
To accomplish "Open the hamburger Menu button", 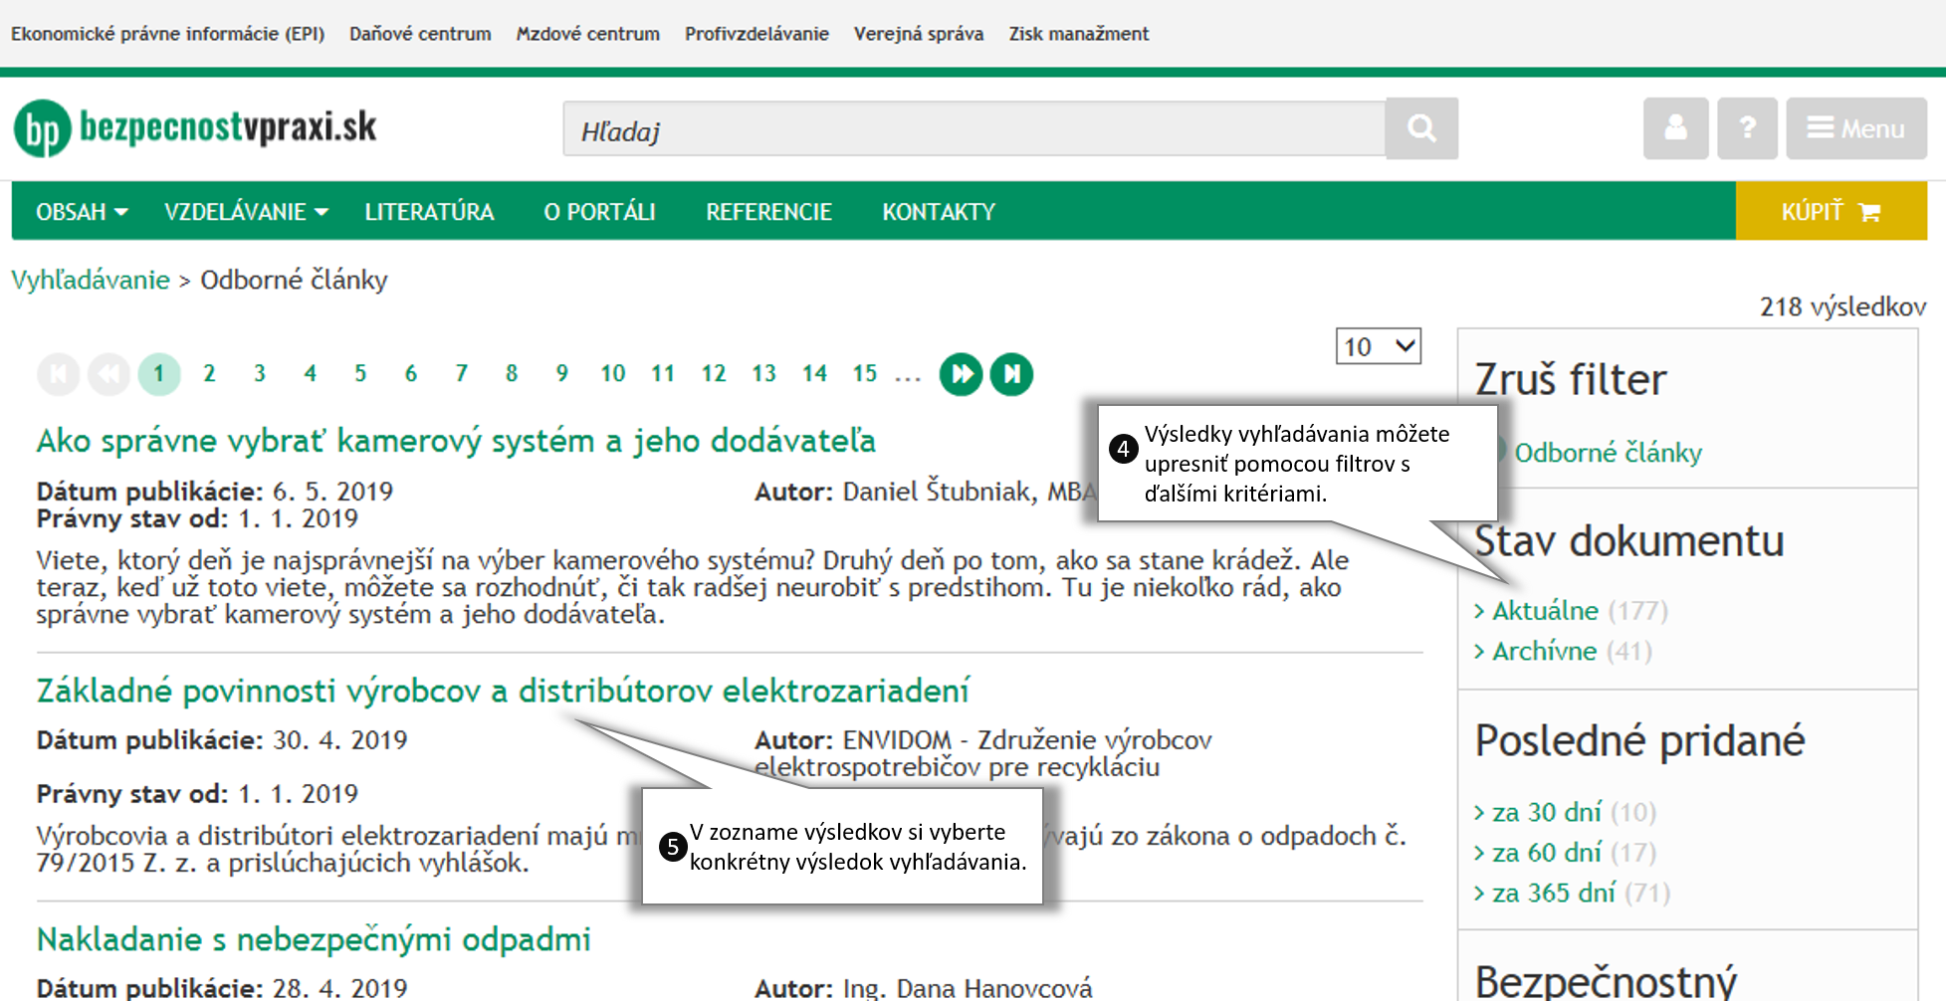I will [1855, 128].
